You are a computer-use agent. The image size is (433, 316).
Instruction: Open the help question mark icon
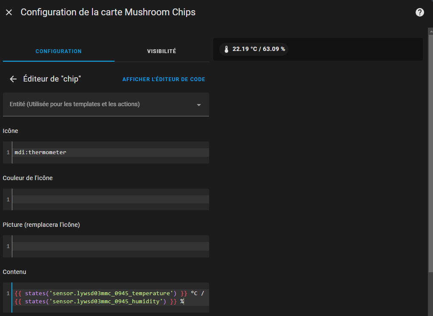419,12
